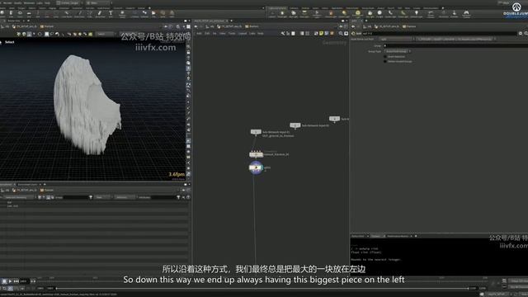
Task: Open the Select tool dropdown above viewport
Action: point(105,34)
